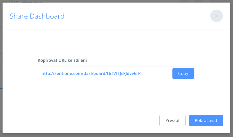The width and height of the screenshot is (233, 137).
Task: Place cursor in the URL text box
Action: tap(105, 73)
